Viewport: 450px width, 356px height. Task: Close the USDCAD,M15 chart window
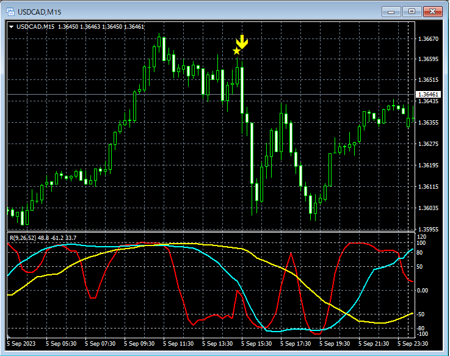(x=433, y=12)
